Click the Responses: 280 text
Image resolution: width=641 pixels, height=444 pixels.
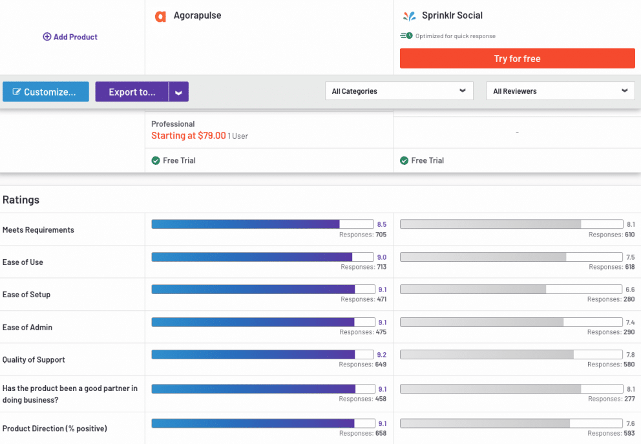[611, 299]
